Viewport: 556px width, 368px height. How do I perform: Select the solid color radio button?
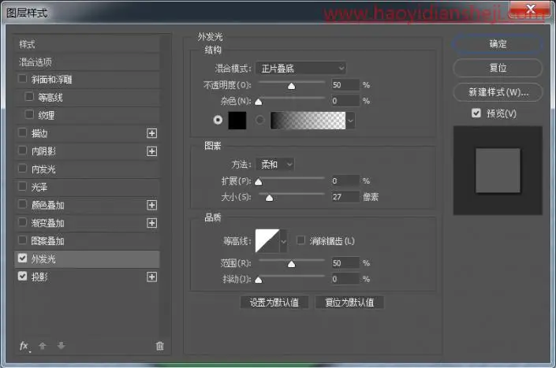pos(218,120)
